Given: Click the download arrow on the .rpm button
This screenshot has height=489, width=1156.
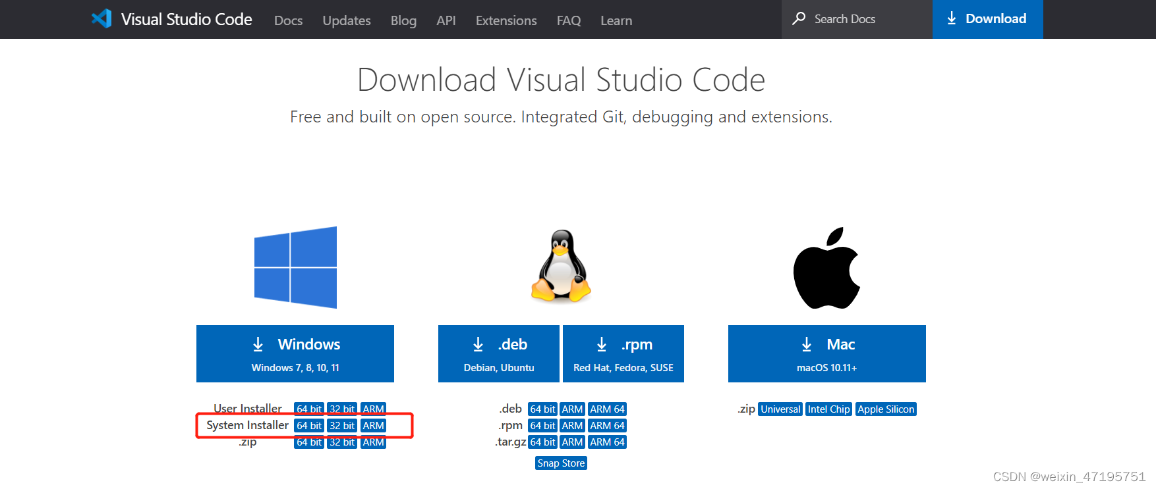Looking at the screenshot, I should pos(602,344).
